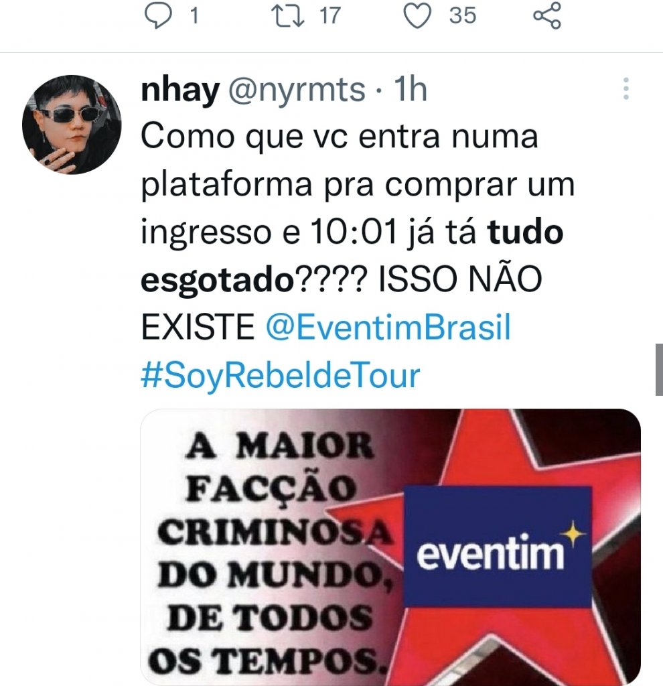Viewport: 663px width, 686px height.
Task: Retweet using the arrows icon
Action: (x=288, y=15)
